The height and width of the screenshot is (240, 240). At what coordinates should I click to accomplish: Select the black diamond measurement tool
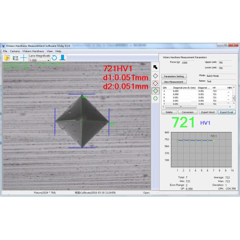click(155, 75)
